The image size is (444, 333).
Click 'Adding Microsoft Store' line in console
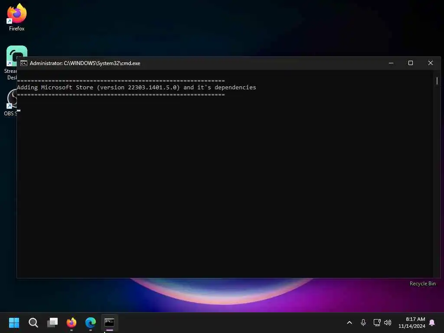point(137,88)
